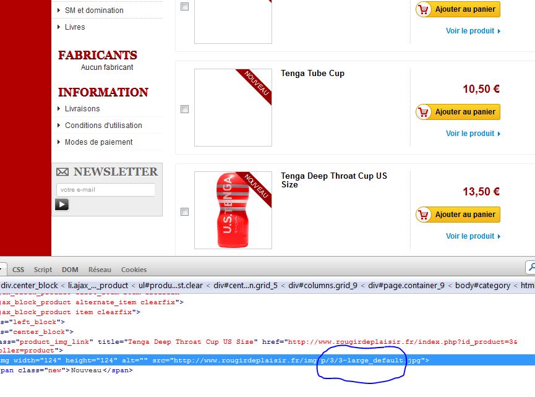Click cart icon for Tenga Deep Throat Cup

click(x=424, y=215)
